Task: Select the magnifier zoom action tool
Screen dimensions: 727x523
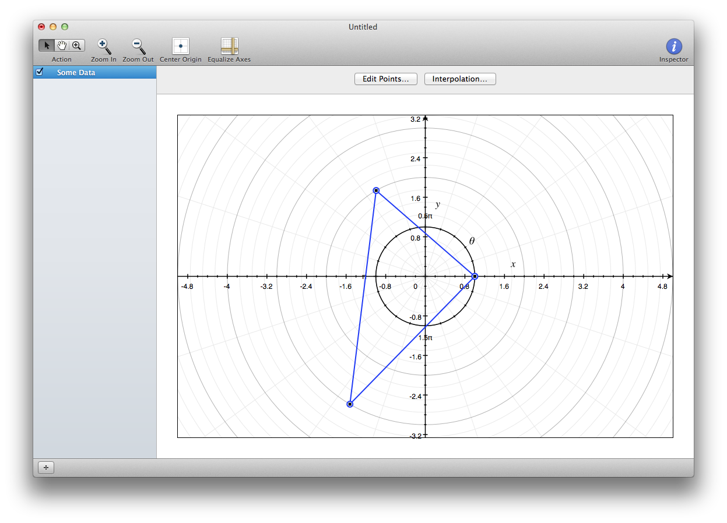Action: pos(77,45)
